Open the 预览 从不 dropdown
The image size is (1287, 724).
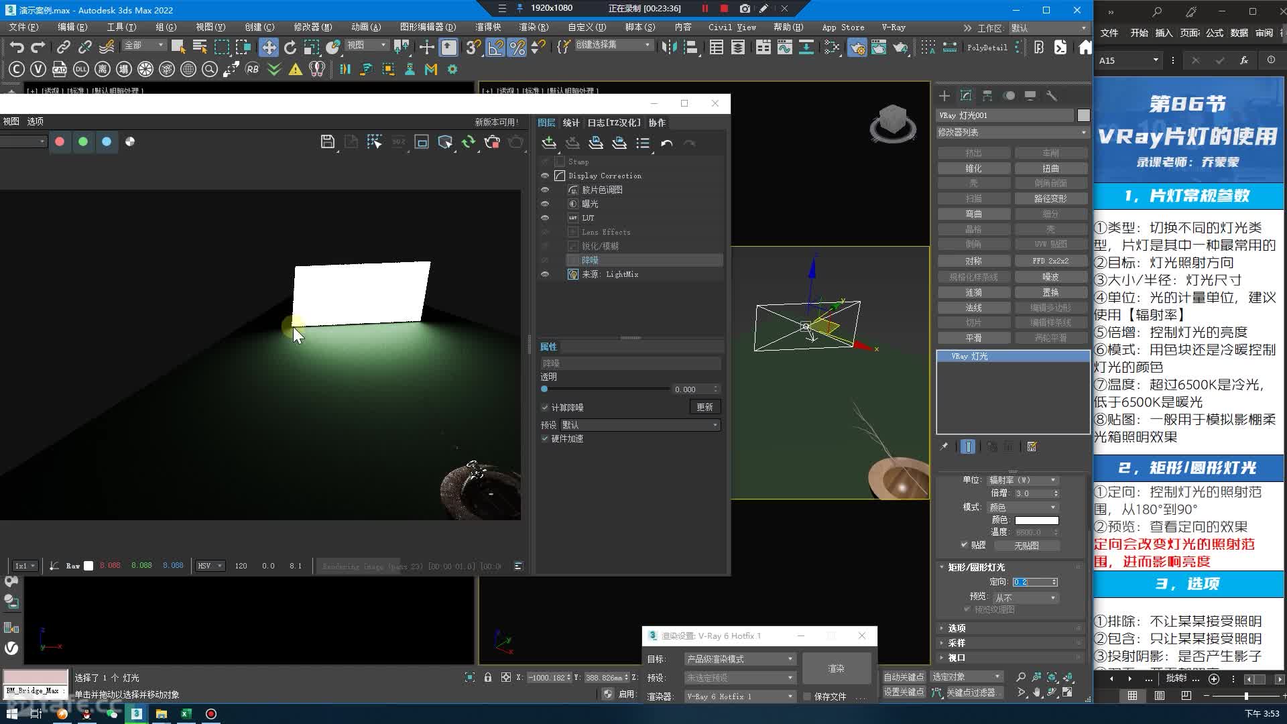(1025, 597)
